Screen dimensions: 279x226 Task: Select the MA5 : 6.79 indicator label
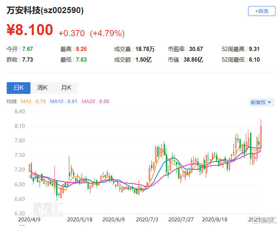[33, 101]
